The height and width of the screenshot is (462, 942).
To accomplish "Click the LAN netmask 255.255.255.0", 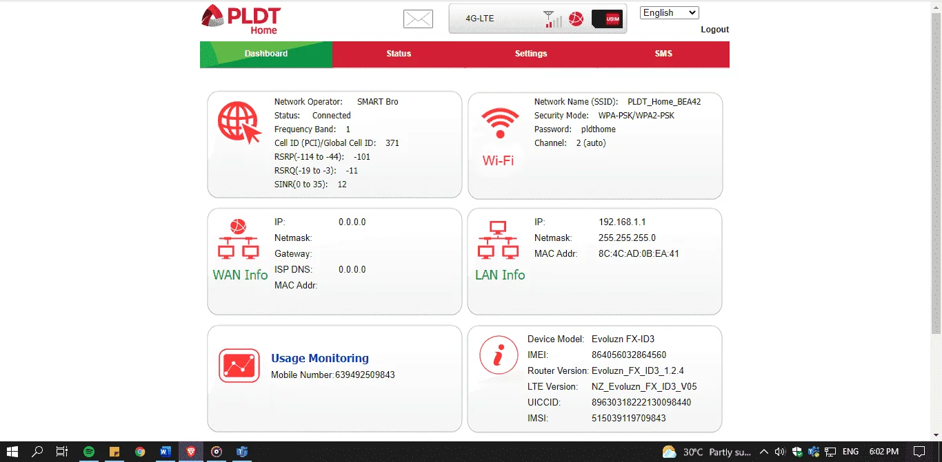I will click(627, 238).
